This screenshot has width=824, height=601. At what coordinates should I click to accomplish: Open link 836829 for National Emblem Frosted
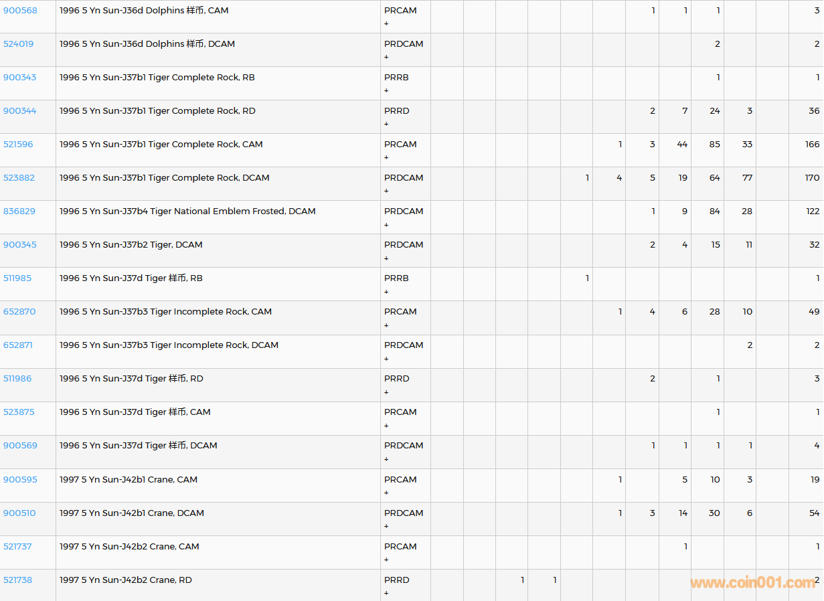(x=20, y=211)
